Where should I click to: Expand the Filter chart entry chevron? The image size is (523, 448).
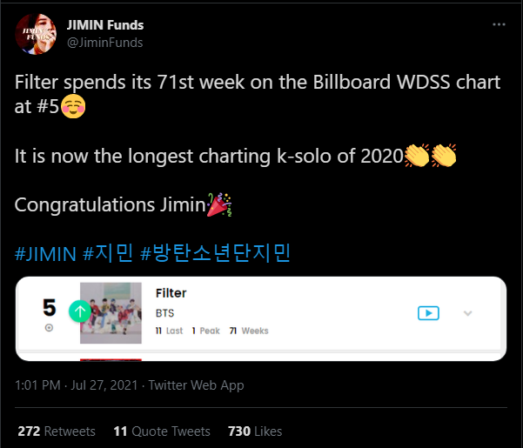467,313
